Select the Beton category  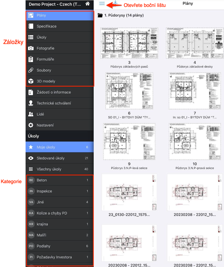(x=60, y=180)
